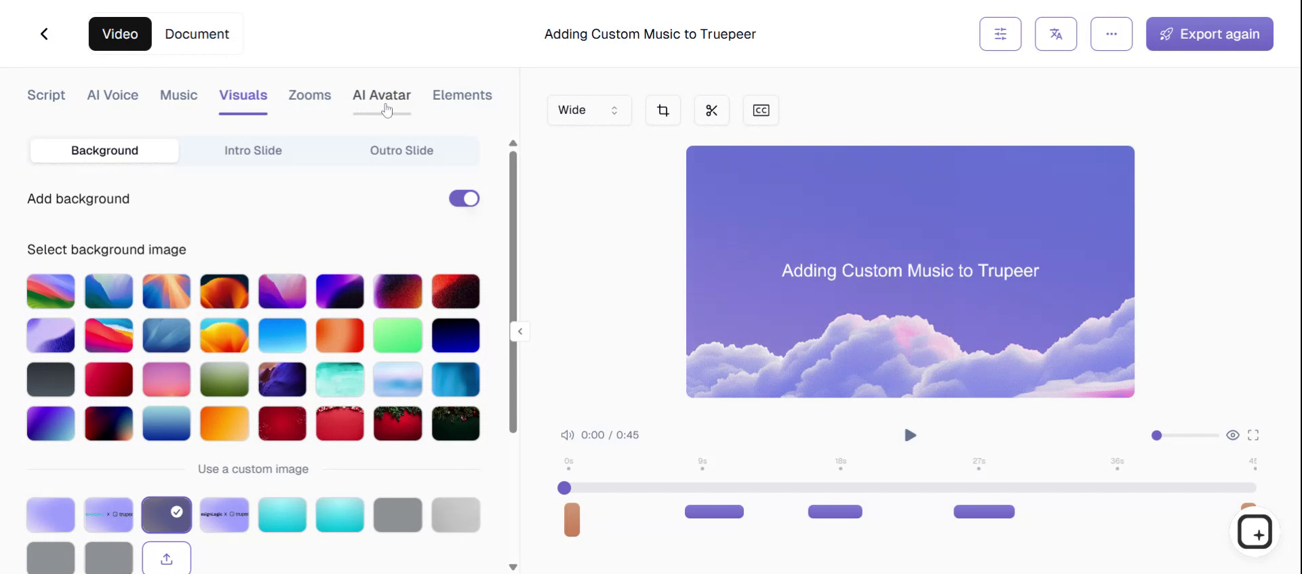This screenshot has height=574, width=1302.
Task: Adjust the timeline zoom slider handle
Action: (1157, 435)
